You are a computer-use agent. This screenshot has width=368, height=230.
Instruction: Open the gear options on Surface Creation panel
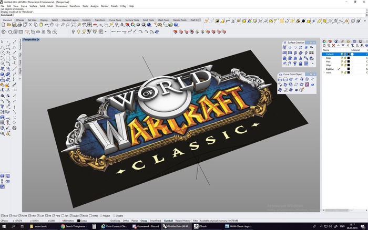pos(311,42)
